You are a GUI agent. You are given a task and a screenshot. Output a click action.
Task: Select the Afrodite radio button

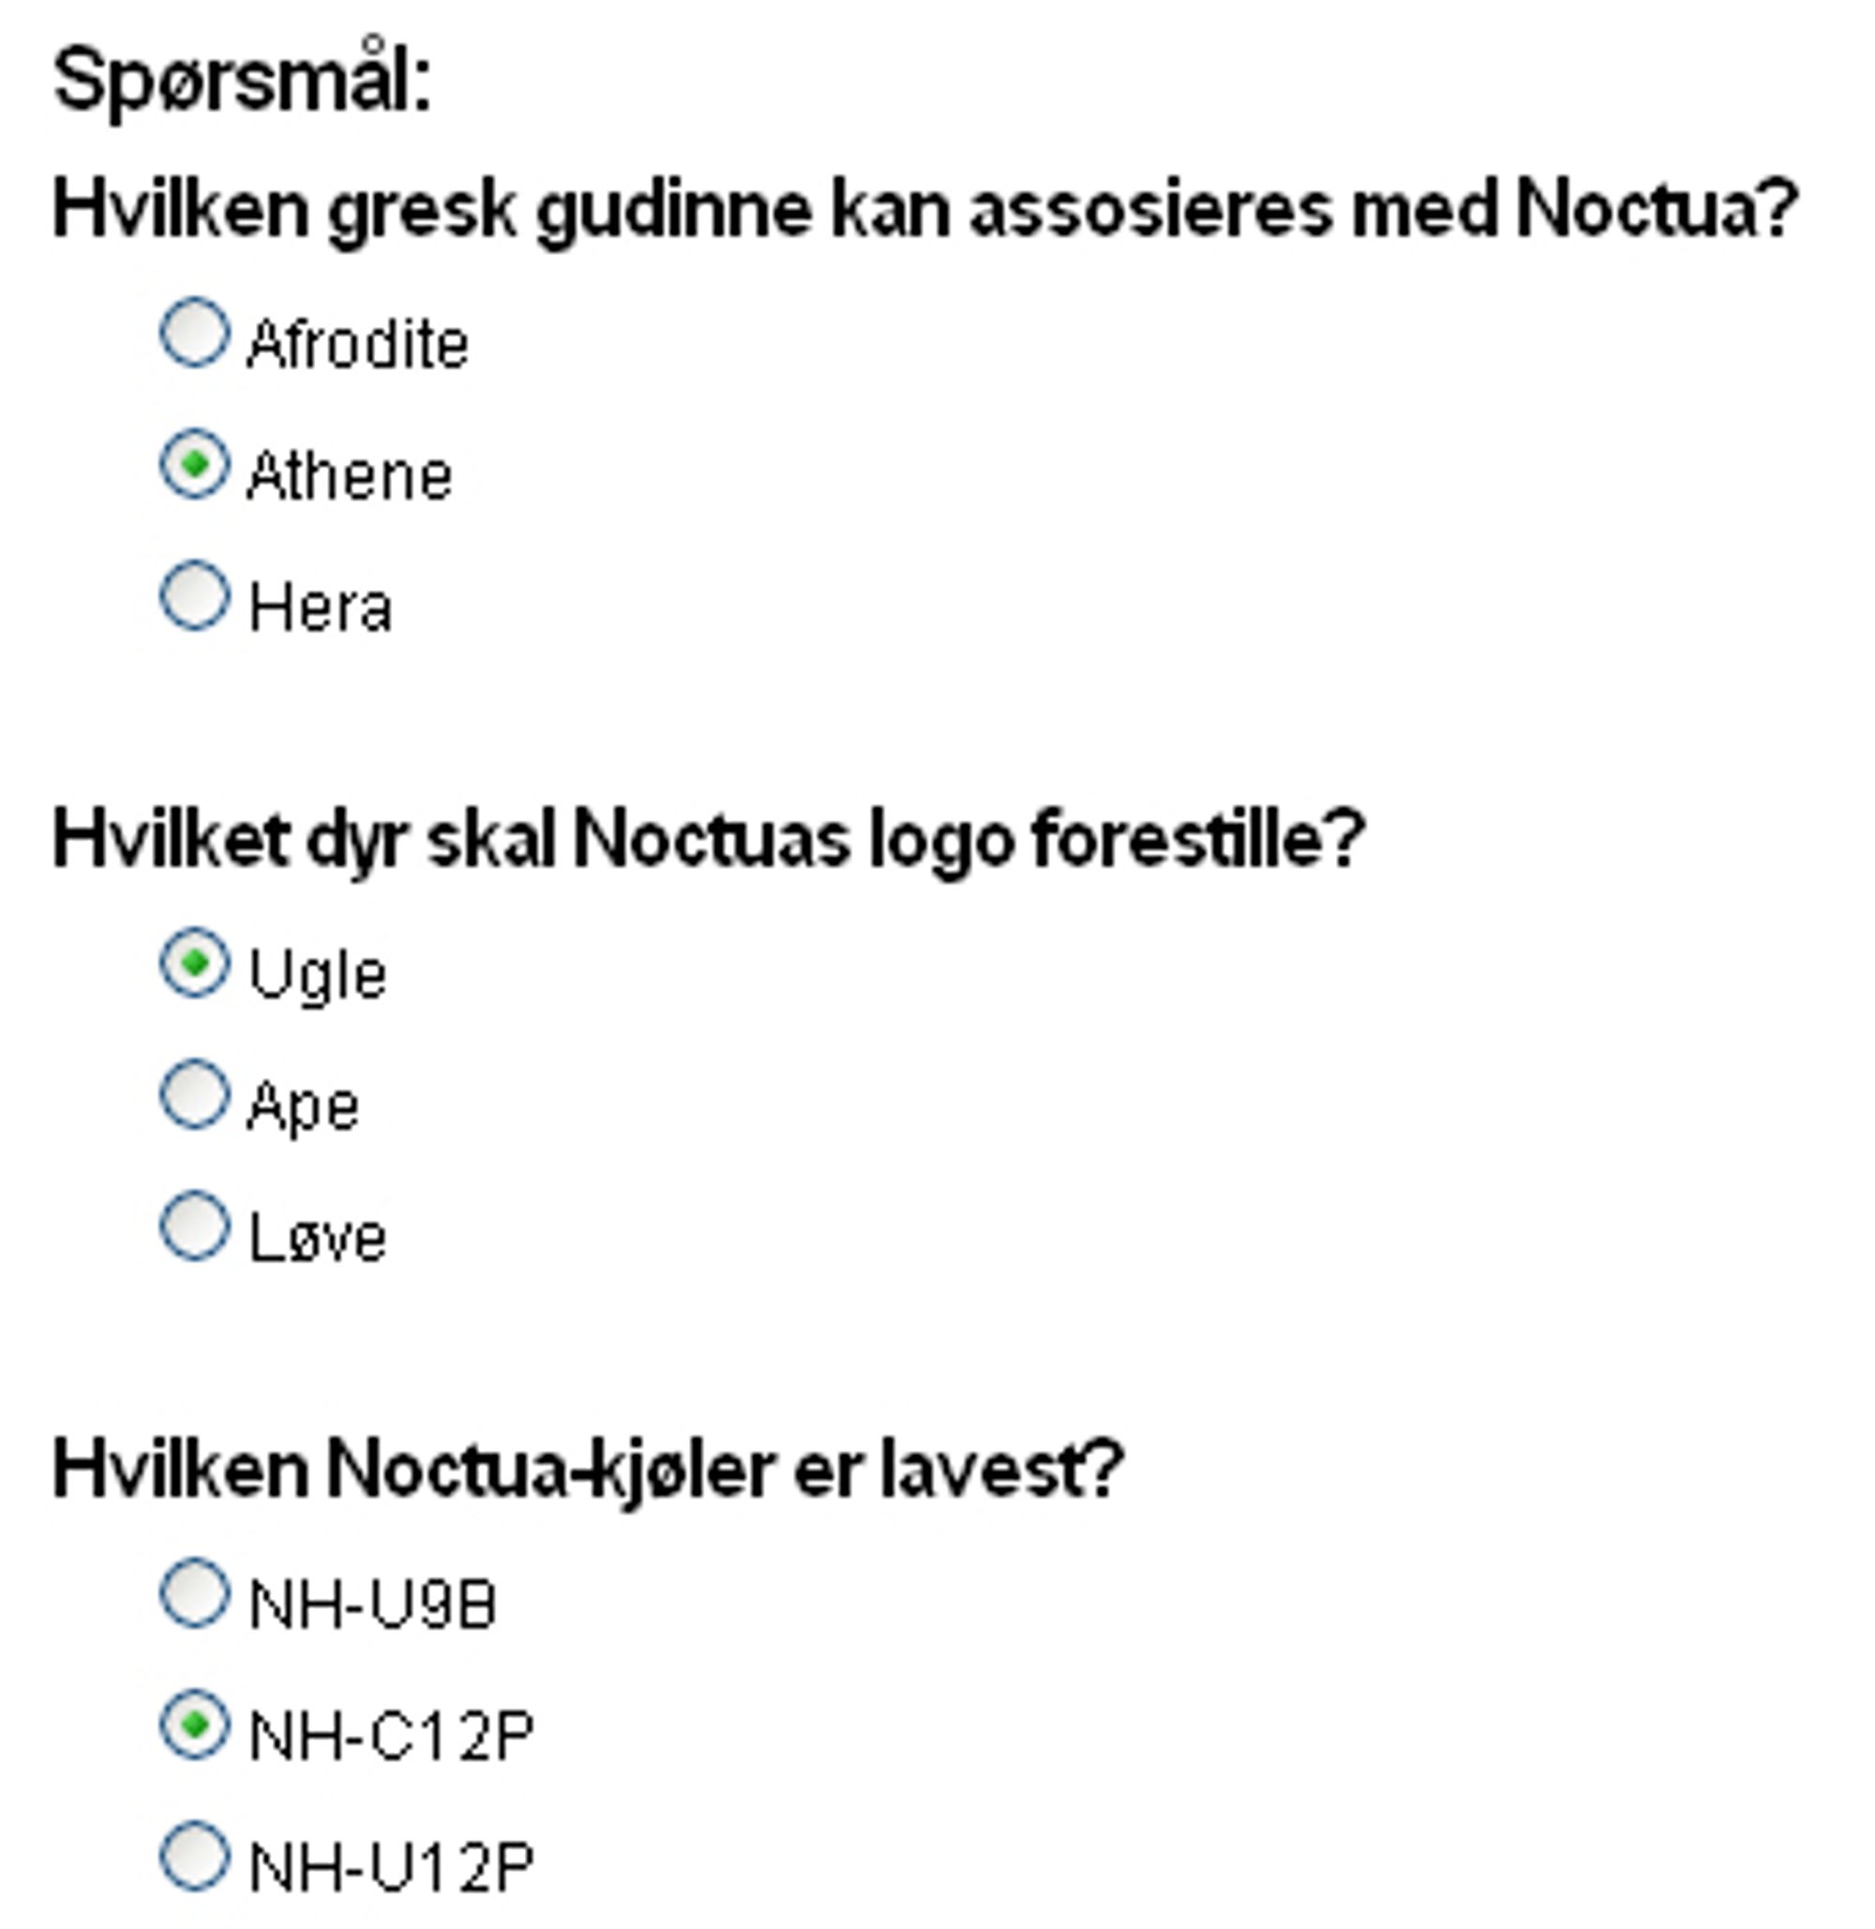click(x=195, y=333)
